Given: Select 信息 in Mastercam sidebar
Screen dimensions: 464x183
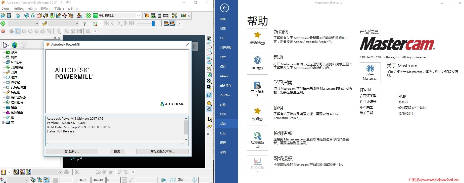Looking at the screenshot, I should (223, 19).
